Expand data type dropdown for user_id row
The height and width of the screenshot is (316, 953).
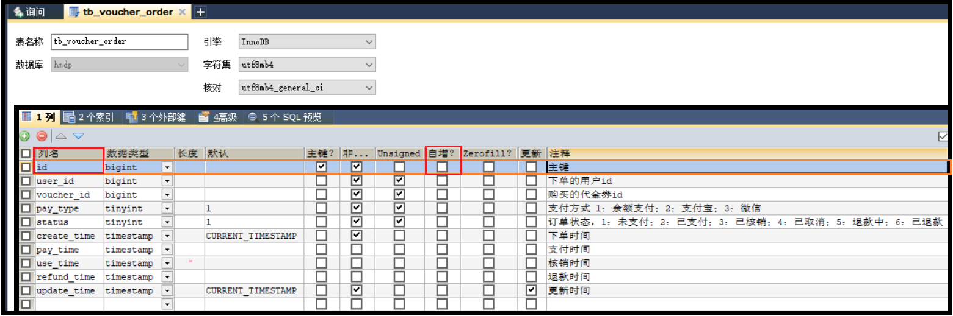pyautogui.click(x=167, y=181)
